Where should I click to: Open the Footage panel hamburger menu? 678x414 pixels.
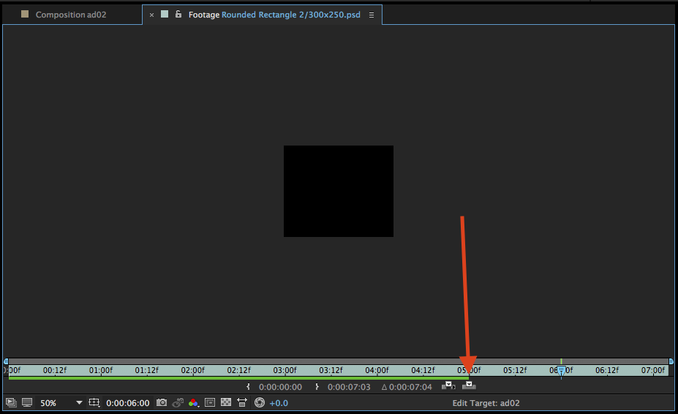tap(372, 15)
